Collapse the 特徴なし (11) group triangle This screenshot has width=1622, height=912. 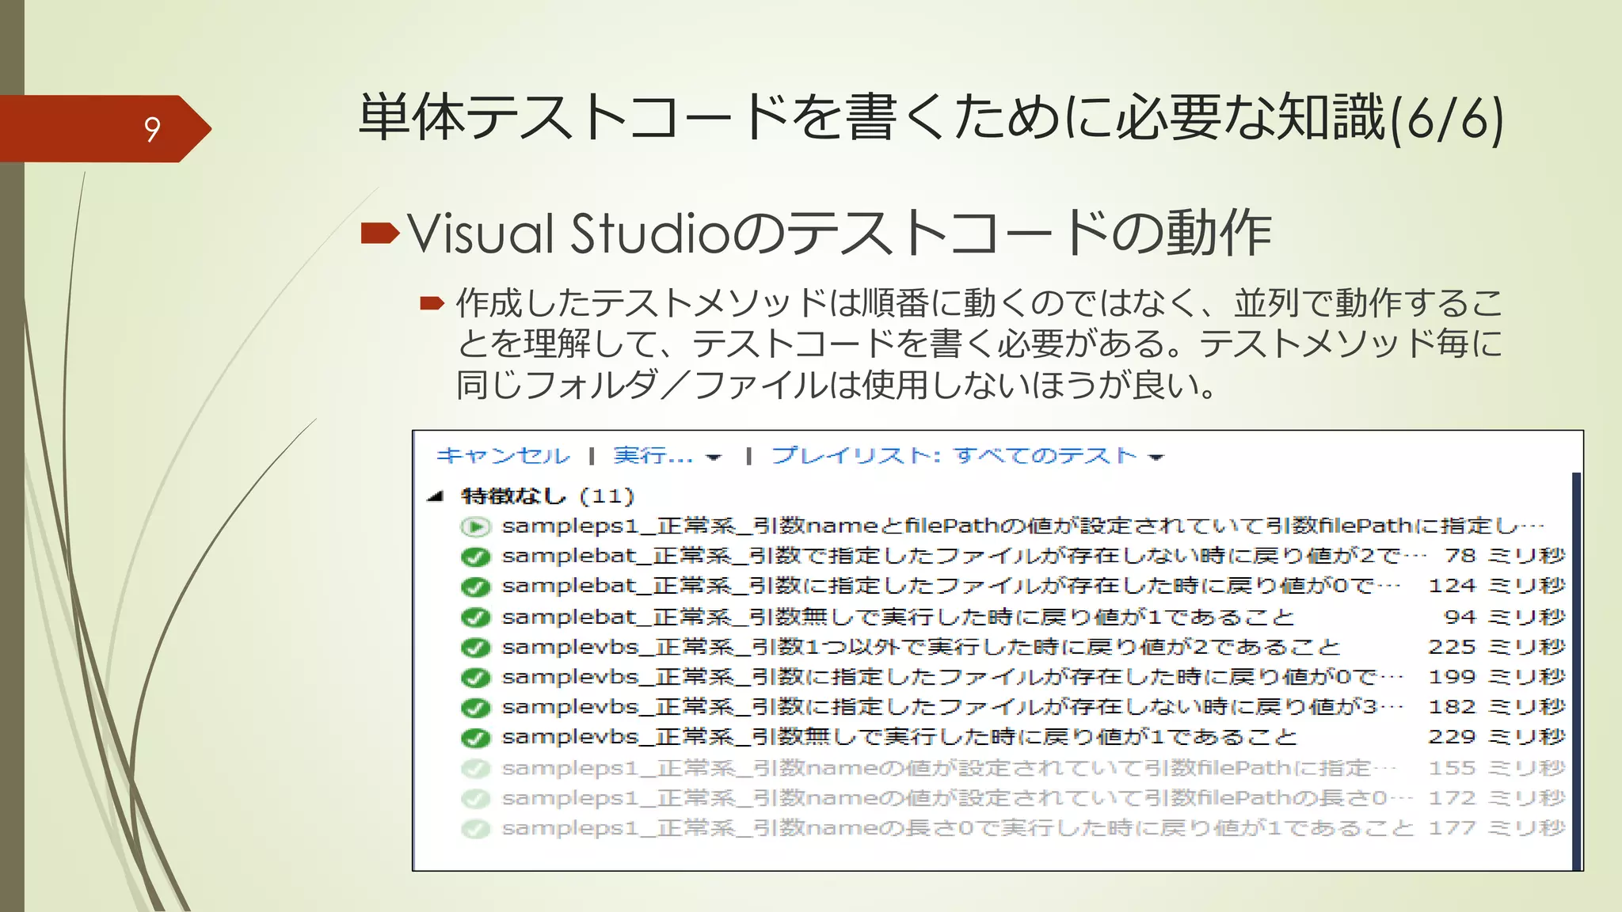click(x=435, y=496)
